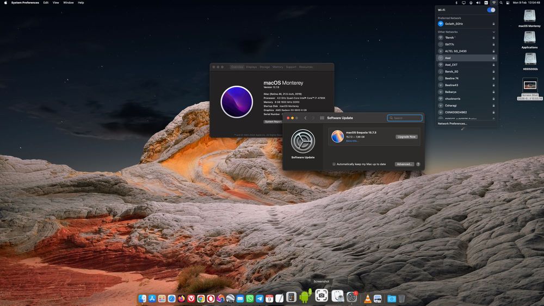The width and height of the screenshot is (544, 306).
Task: Open the Edit menu
Action: coord(46,2)
